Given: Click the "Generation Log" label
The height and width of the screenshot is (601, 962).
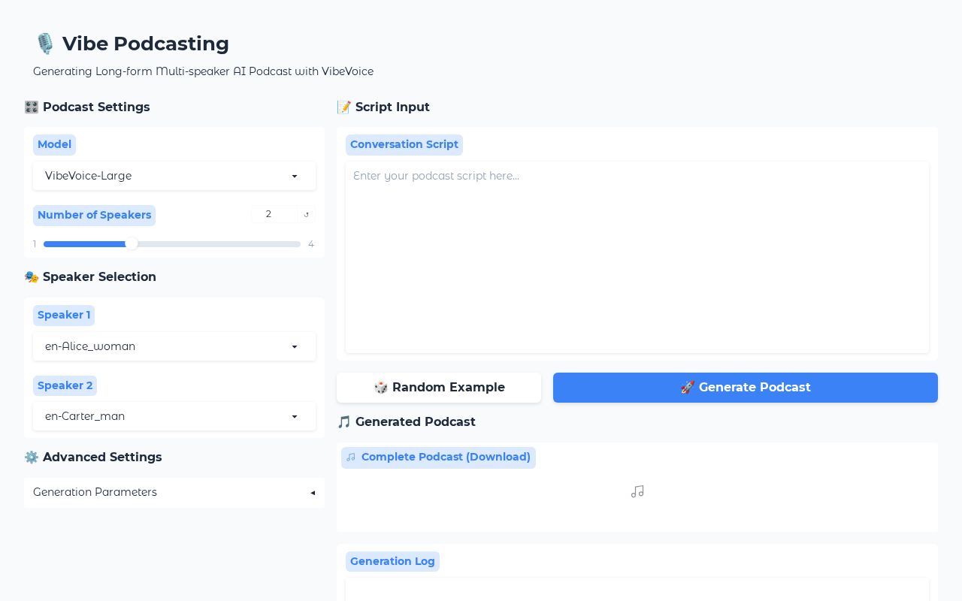Looking at the screenshot, I should coord(392,561).
